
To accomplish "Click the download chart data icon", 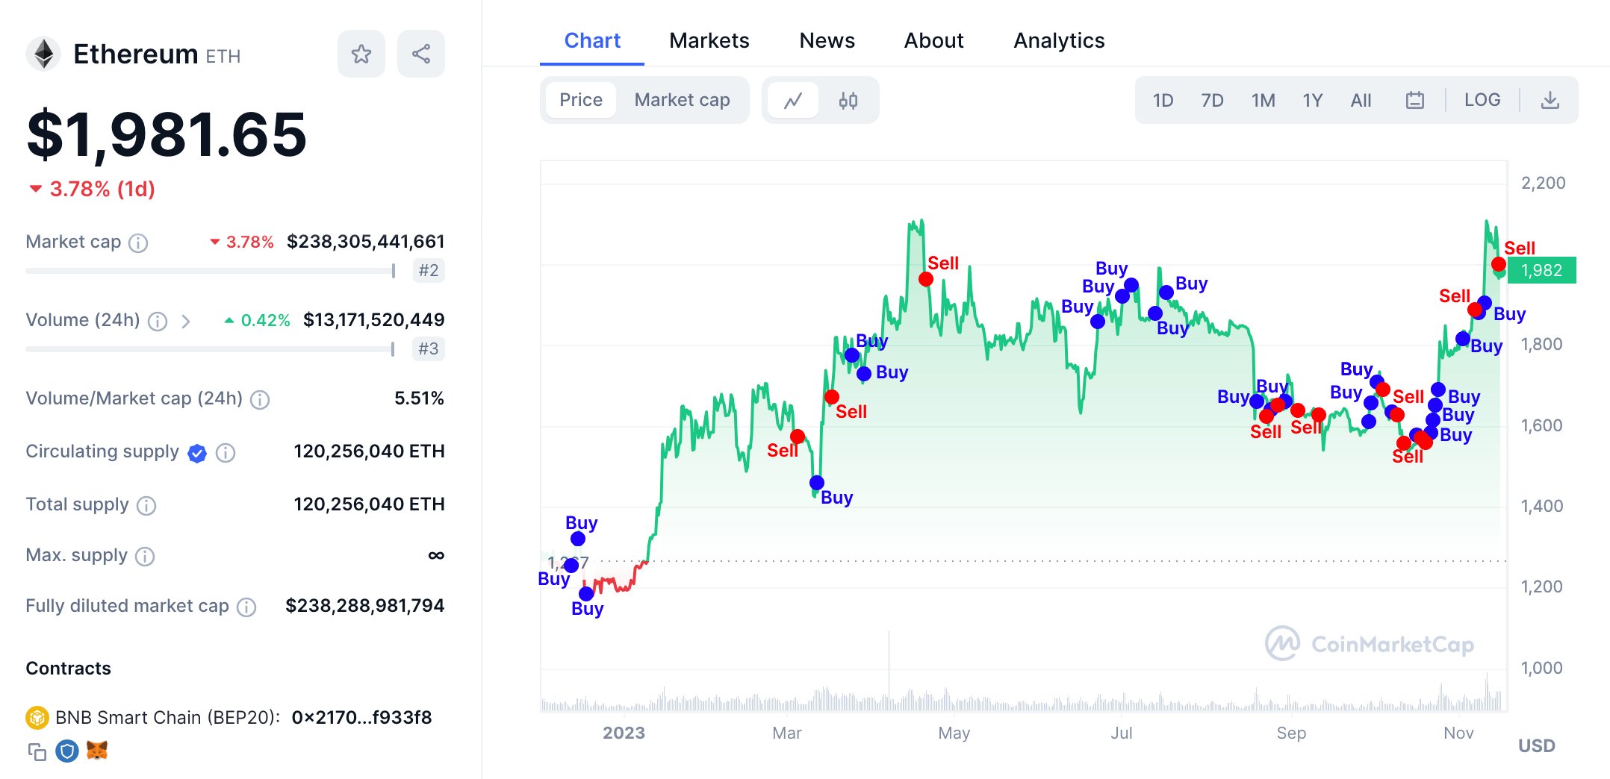I will click(x=1550, y=100).
